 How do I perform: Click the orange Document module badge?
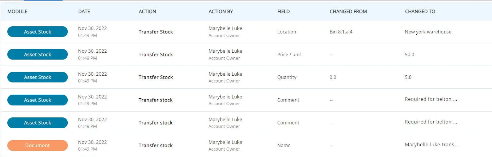[x=38, y=145]
